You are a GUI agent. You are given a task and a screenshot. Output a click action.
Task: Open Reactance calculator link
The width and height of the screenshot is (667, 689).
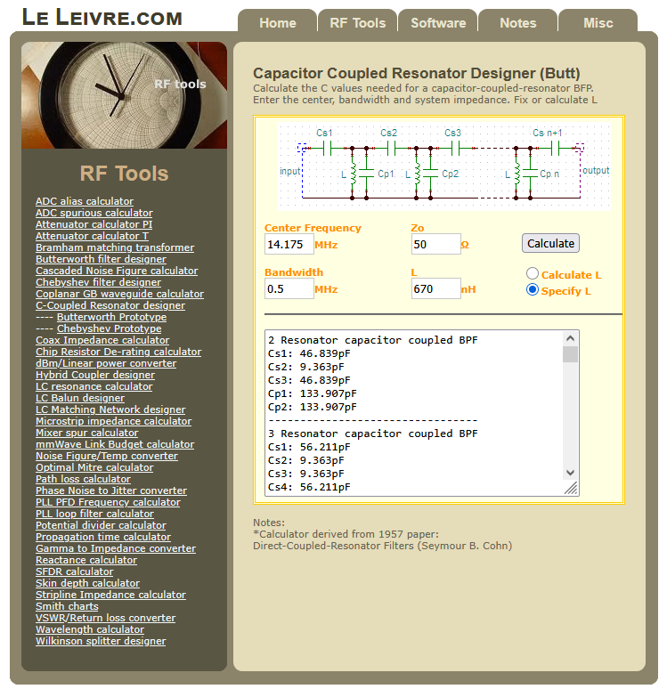[x=86, y=560]
